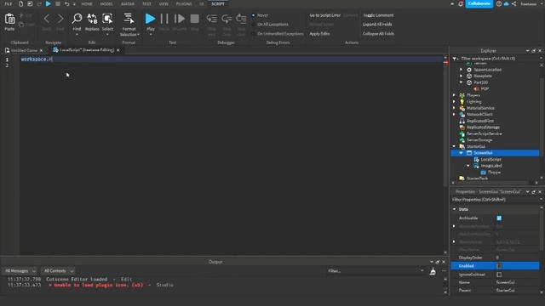Toggle the Enabled property checkbox

pos(499,266)
